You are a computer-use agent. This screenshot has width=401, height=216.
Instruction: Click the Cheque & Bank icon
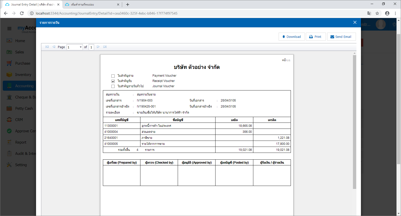9,97
